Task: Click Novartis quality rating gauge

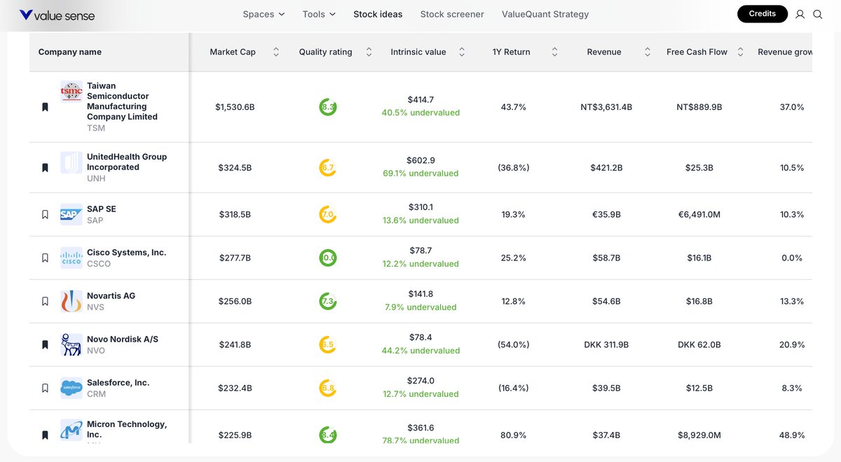Action: click(x=328, y=301)
